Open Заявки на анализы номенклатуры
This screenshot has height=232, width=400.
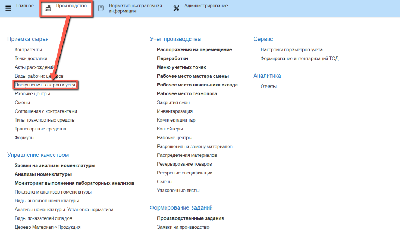tap(55, 166)
